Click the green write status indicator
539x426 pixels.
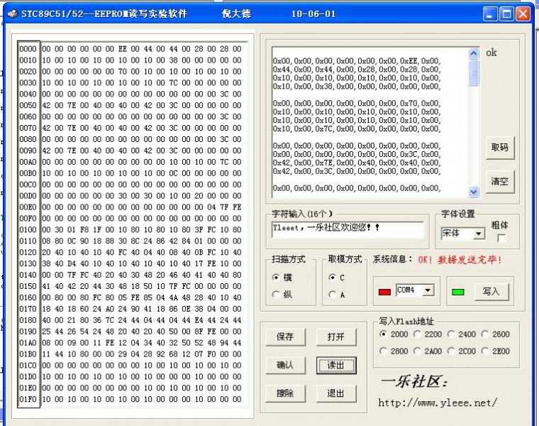tap(457, 291)
